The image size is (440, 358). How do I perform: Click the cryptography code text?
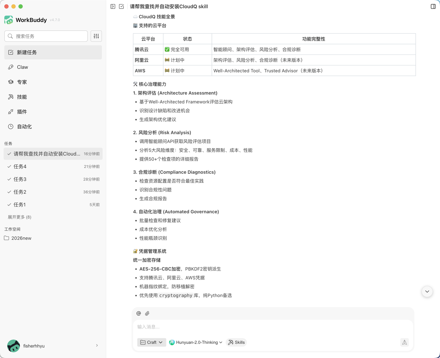176,296
